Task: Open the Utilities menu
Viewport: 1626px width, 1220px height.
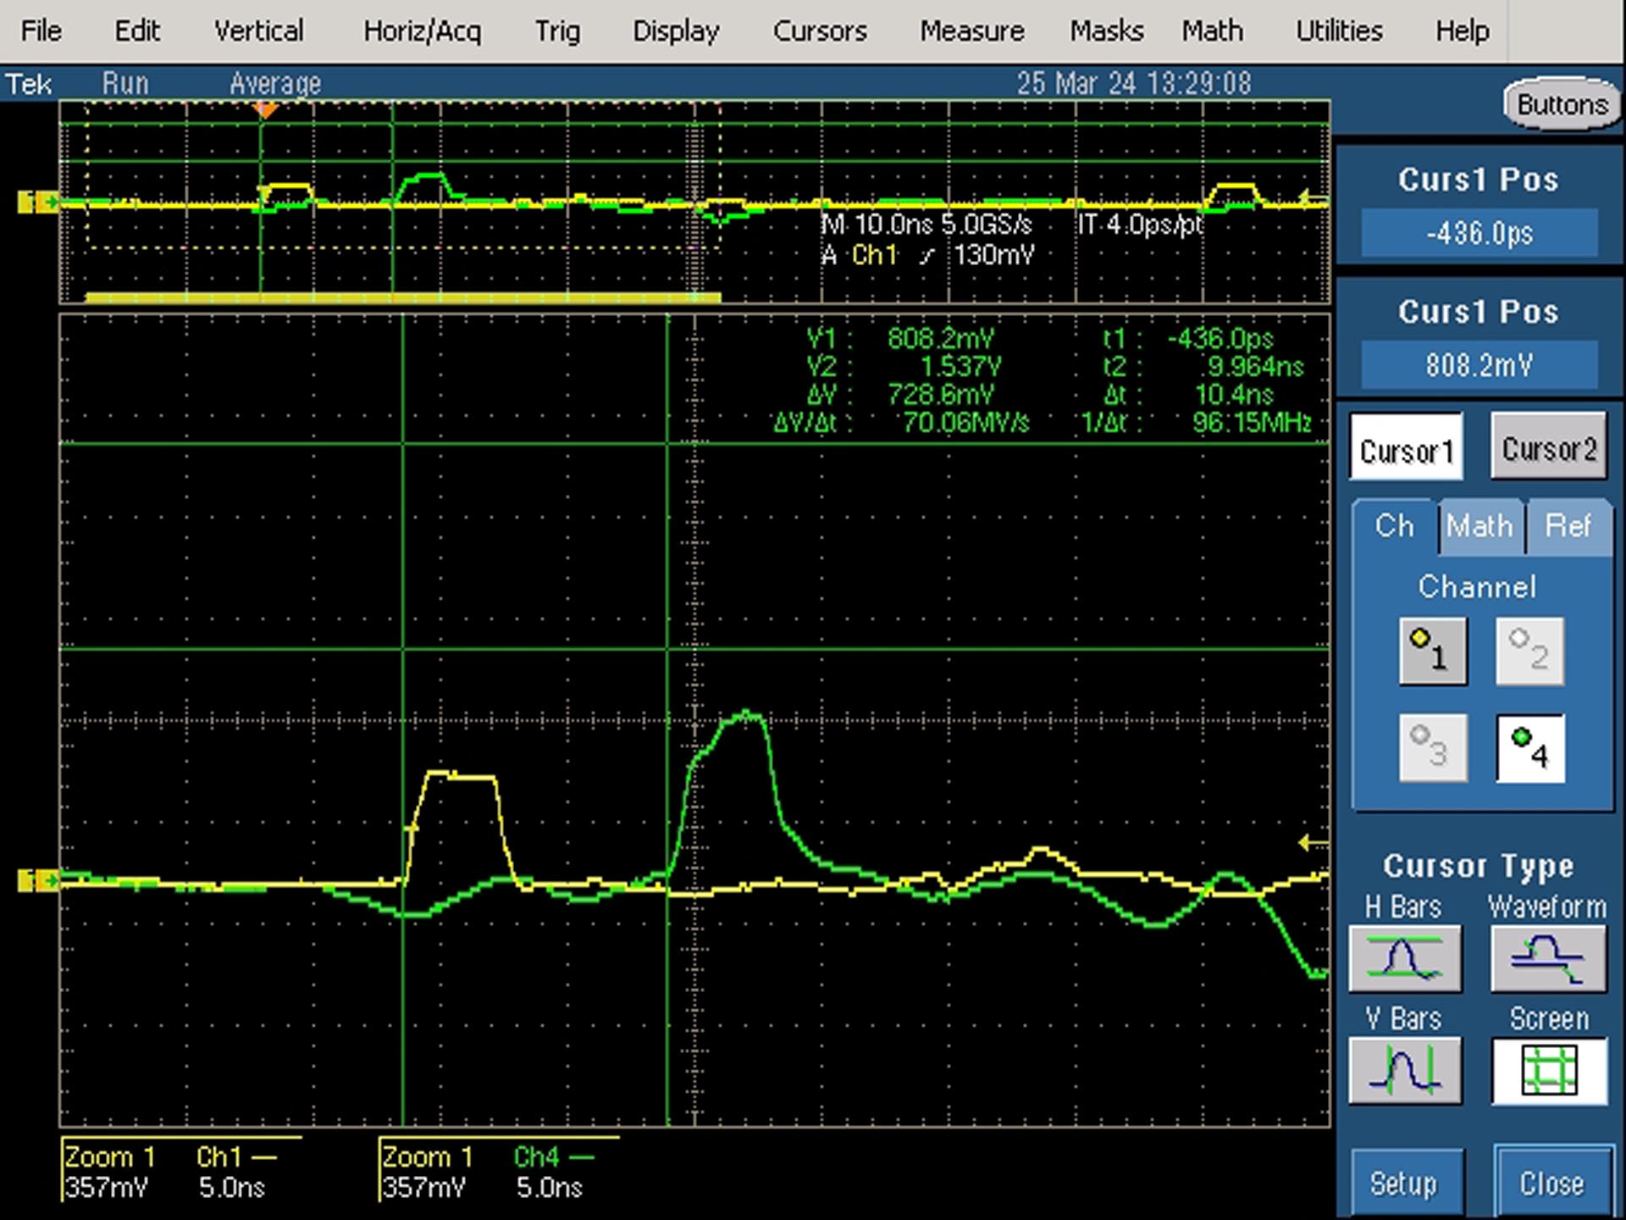Action: pos(1339,31)
